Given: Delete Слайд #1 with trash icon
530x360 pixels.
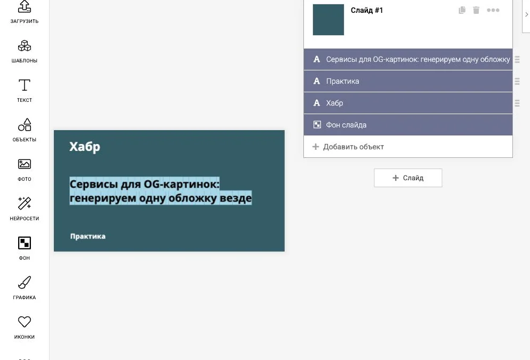Looking at the screenshot, I should 476,10.
